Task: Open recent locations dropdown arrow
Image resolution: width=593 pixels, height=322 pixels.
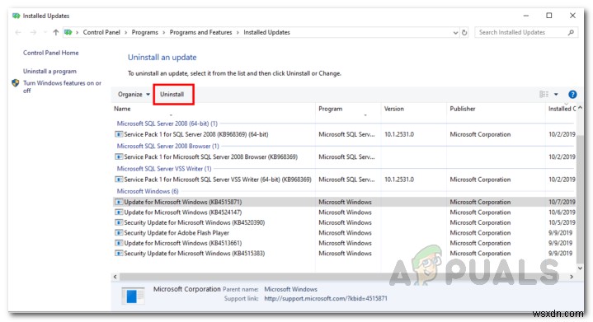Action: click(x=45, y=32)
